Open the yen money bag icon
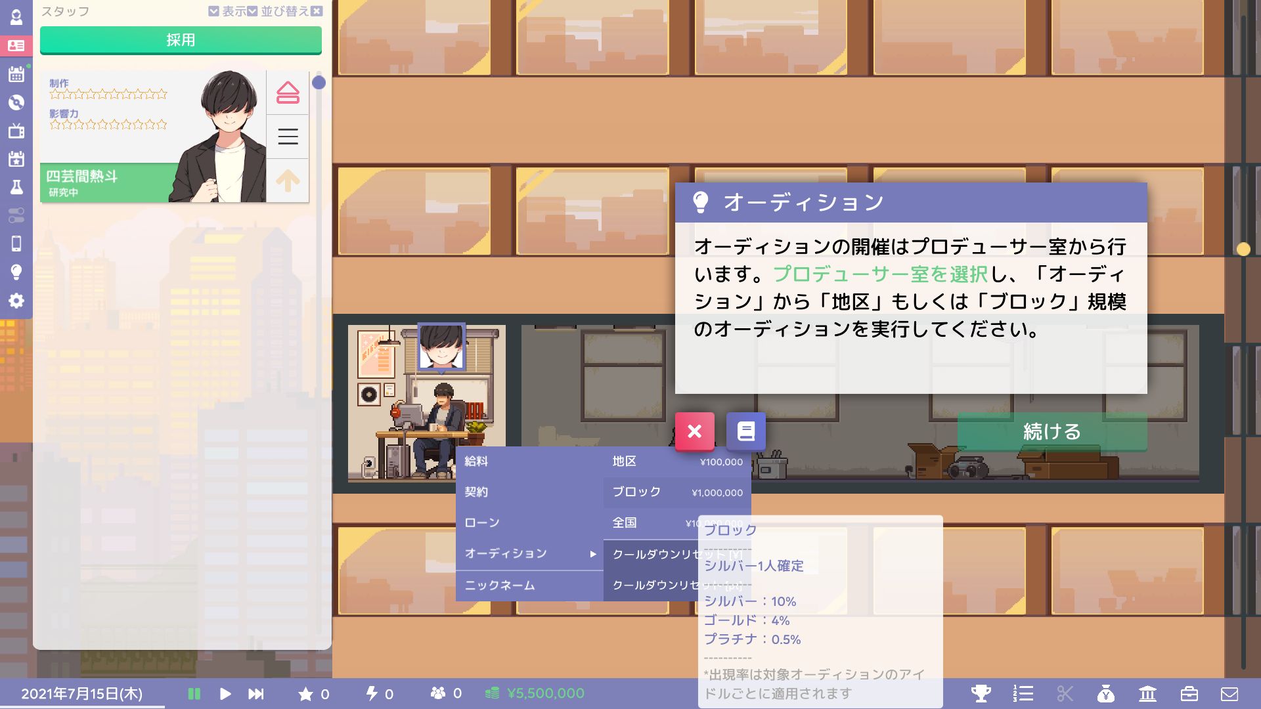Viewport: 1261px width, 709px height. point(1106,693)
